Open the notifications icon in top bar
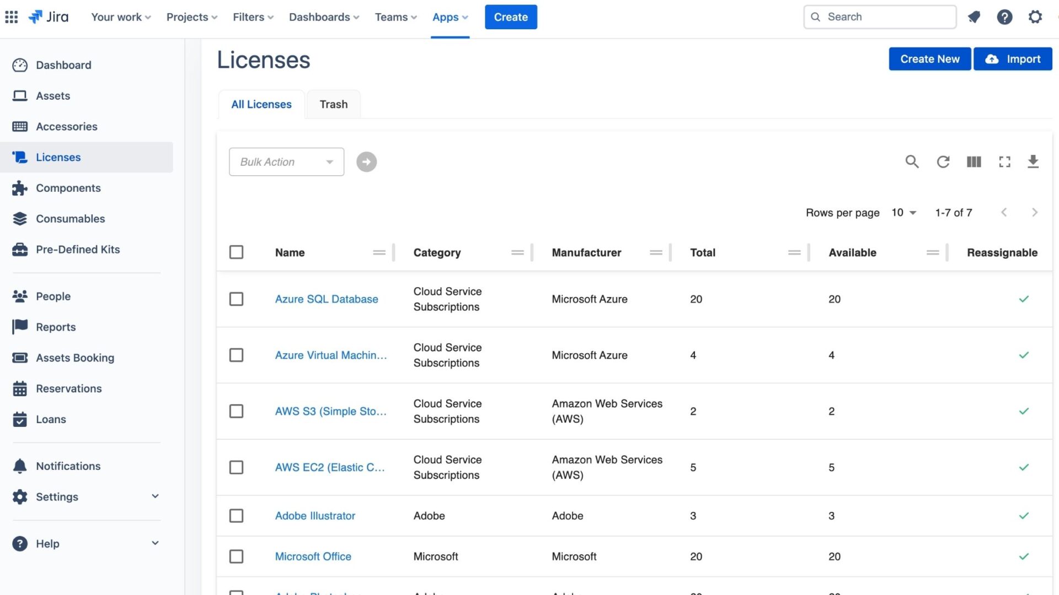Screen dimensions: 1059x595 974,17
